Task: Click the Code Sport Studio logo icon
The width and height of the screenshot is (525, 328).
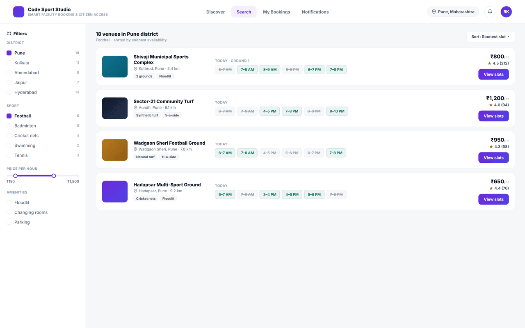Action: (x=19, y=12)
